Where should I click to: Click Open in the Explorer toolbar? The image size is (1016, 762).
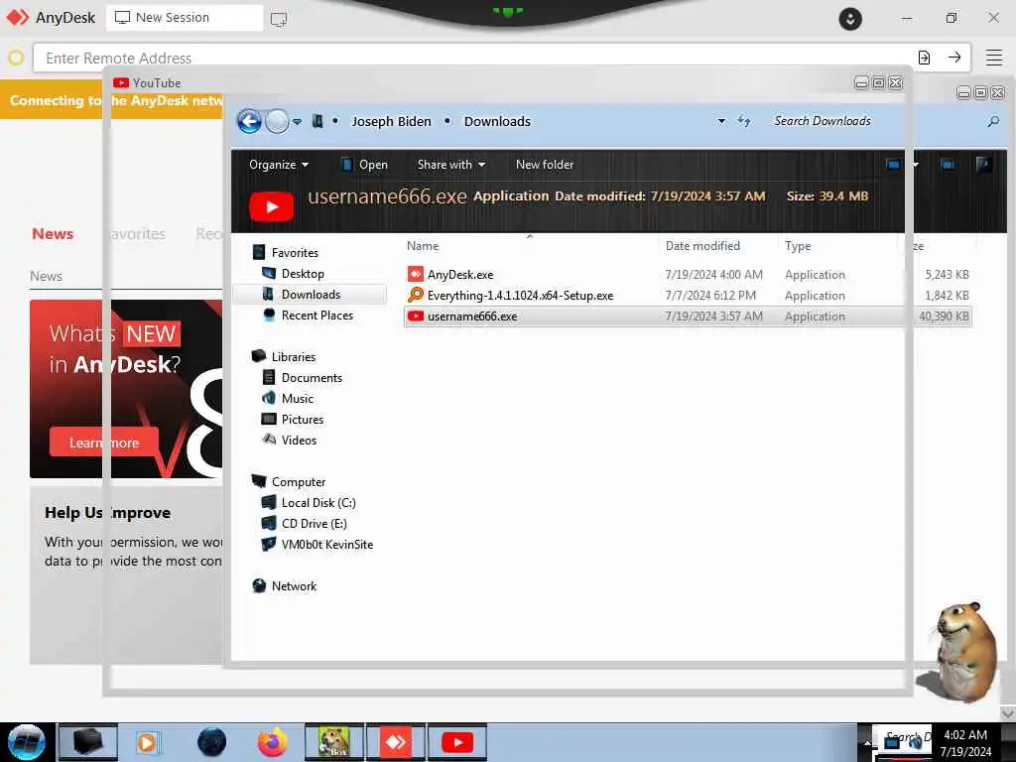click(x=365, y=165)
